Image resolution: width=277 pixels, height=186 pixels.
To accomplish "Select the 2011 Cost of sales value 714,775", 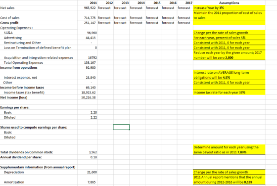I will pyautogui.click(x=90, y=18).
